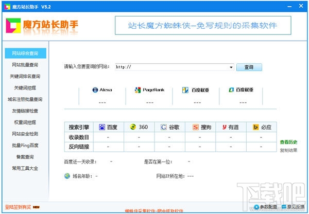Close the 魔方站长助手 window
This screenshot has height=214, width=309.
[x=301, y=6]
